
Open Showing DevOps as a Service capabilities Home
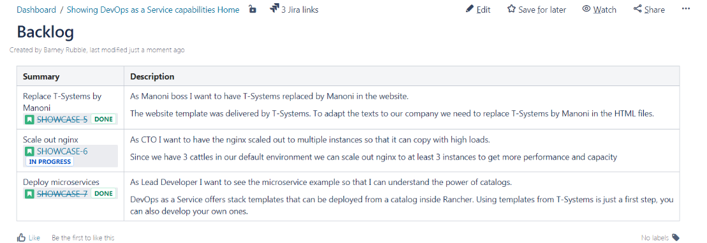point(153,10)
